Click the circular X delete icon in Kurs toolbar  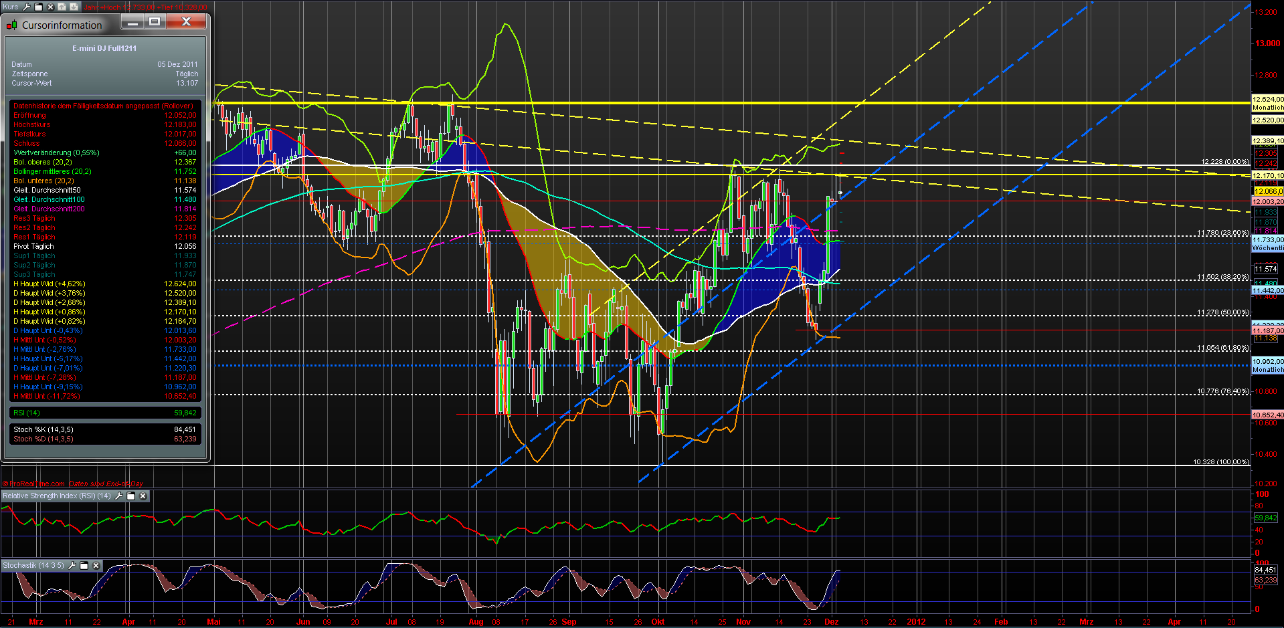point(49,7)
